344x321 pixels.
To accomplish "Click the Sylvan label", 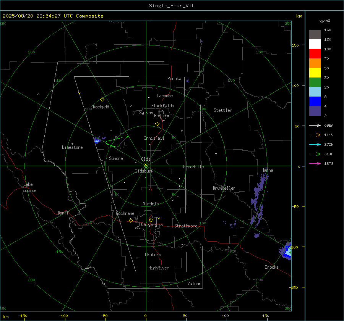I will point(146,113).
